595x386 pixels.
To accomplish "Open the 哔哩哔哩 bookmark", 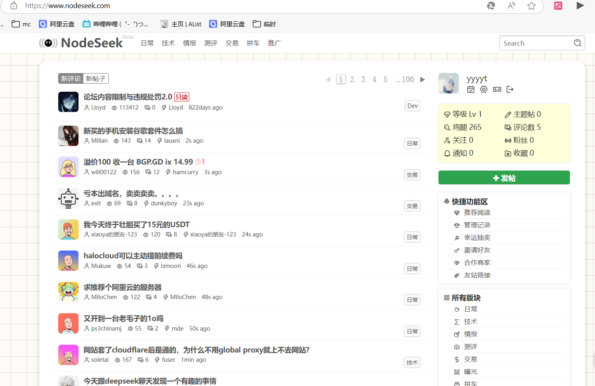I will pos(115,24).
